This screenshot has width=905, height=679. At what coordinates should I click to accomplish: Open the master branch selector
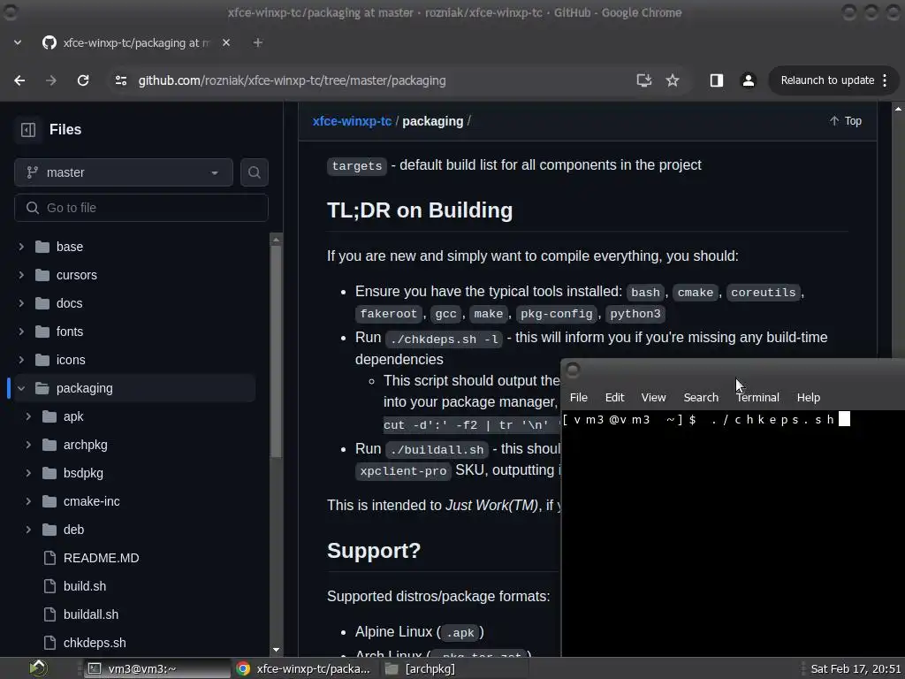pyautogui.click(x=124, y=172)
